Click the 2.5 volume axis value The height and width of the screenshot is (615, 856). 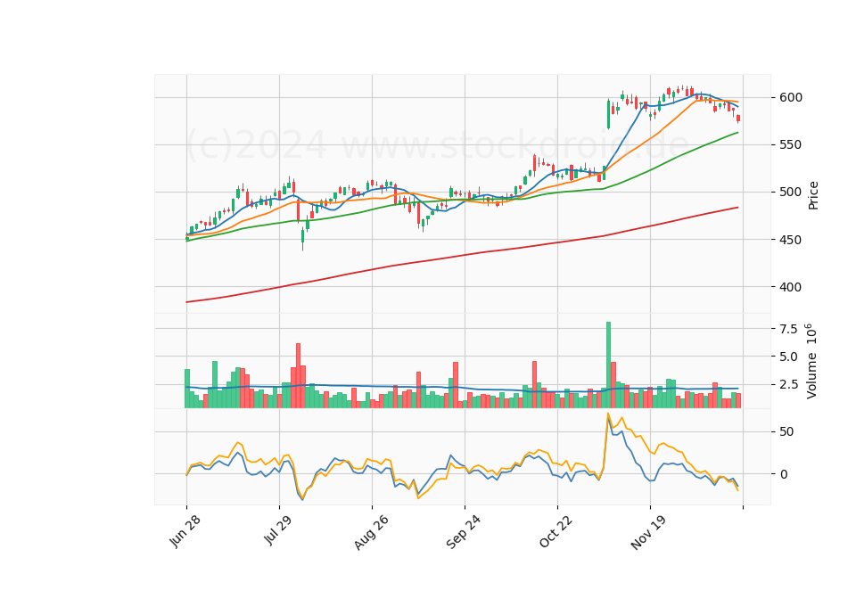coord(787,385)
